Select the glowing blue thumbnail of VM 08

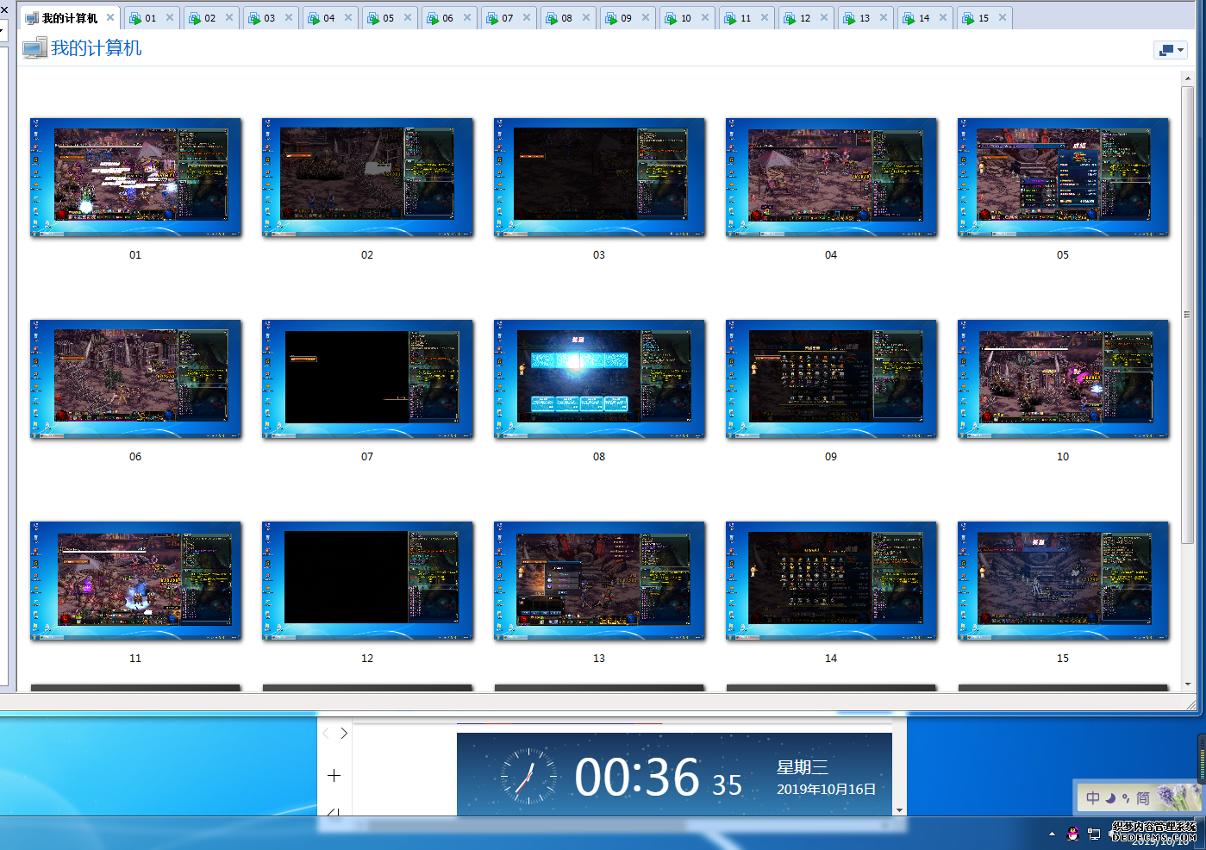pos(599,378)
